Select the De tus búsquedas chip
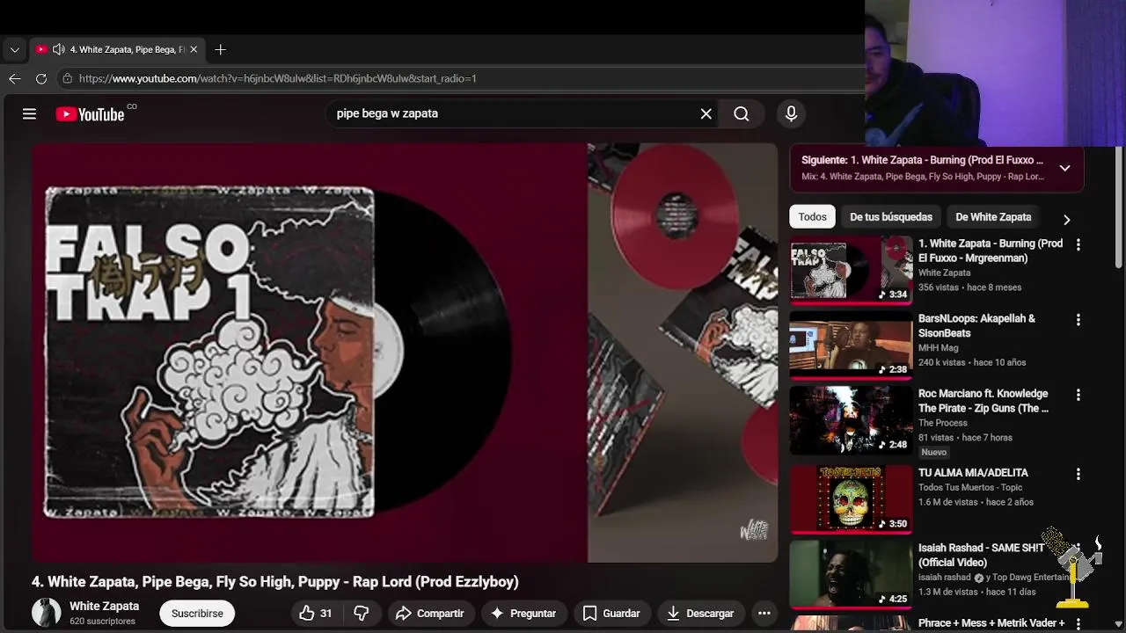The image size is (1126, 633). (x=891, y=217)
